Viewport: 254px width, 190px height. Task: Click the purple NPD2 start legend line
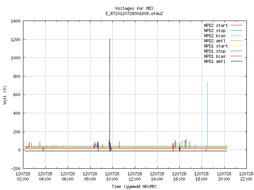(x=237, y=25)
